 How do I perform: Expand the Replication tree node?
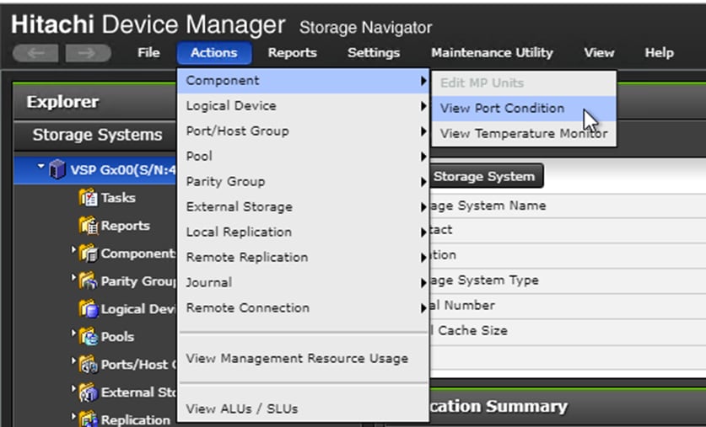click(73, 415)
